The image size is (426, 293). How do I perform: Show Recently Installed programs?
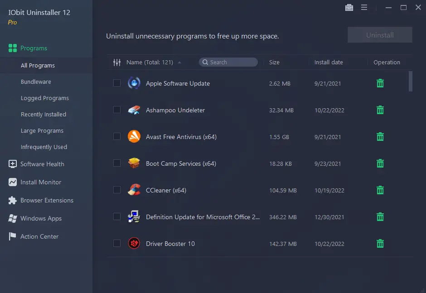coord(44,114)
